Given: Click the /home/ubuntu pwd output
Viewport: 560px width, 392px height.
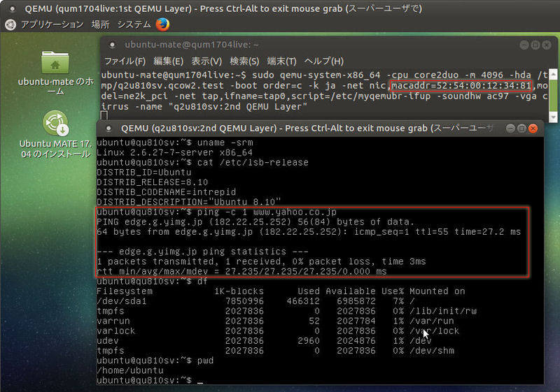Looking at the screenshot, I should coord(130,370).
